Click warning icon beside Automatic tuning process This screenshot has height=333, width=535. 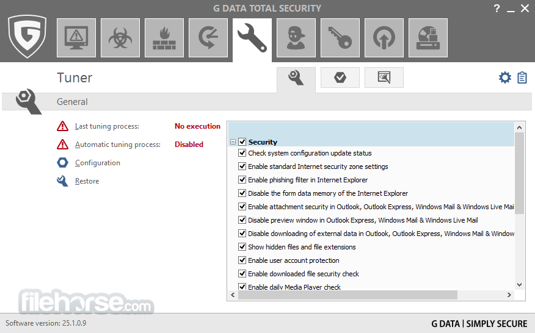click(62, 145)
